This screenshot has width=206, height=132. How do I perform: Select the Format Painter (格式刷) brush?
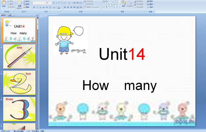11,7
